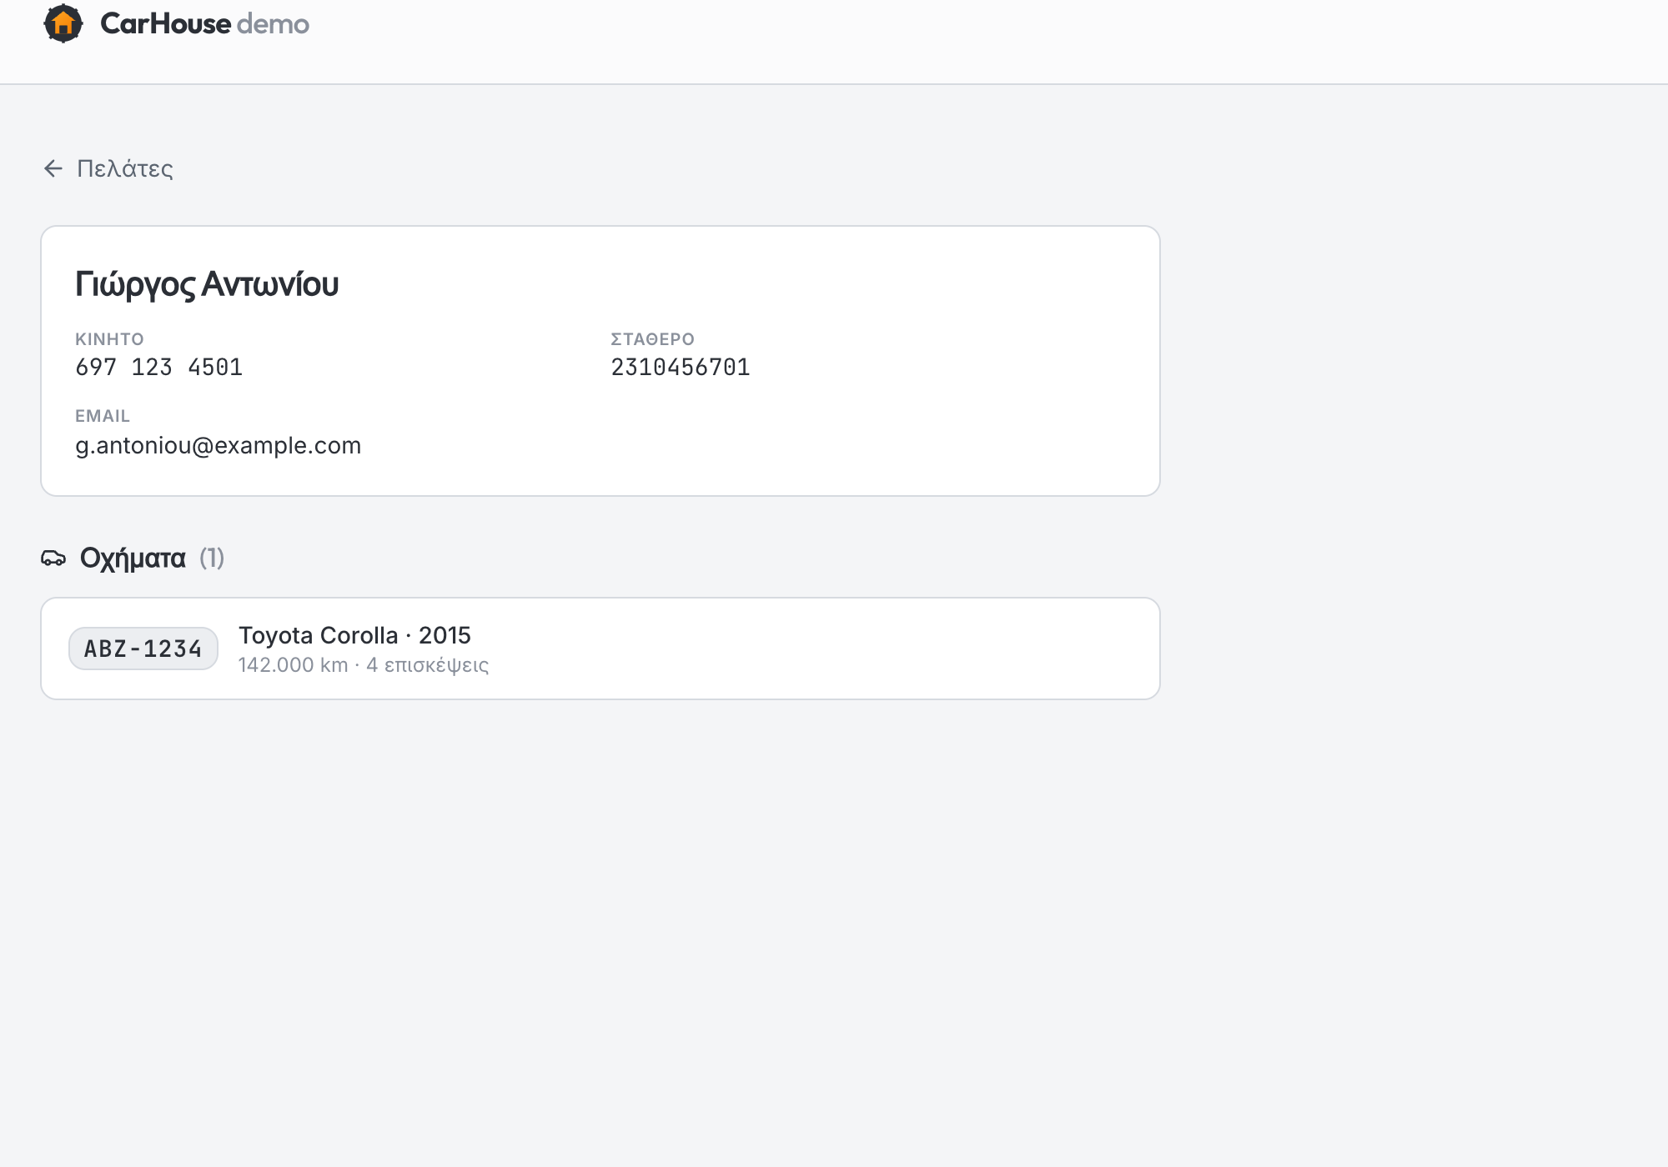
Task: Open the Toyota Corolla · 2015 vehicle
Action: [x=354, y=635]
